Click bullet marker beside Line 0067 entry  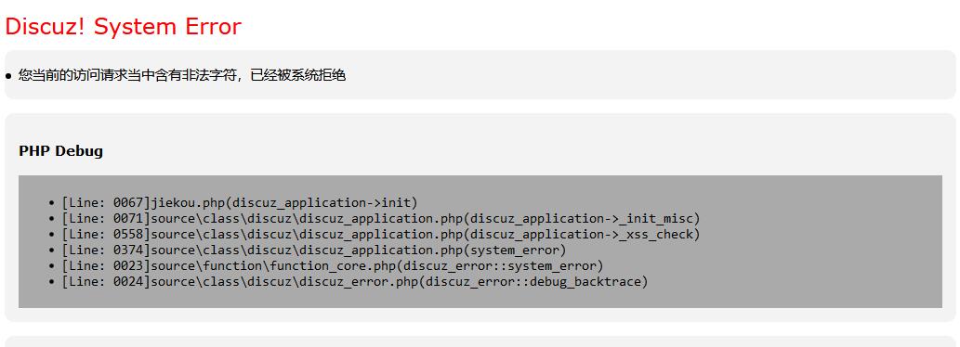click(x=51, y=203)
